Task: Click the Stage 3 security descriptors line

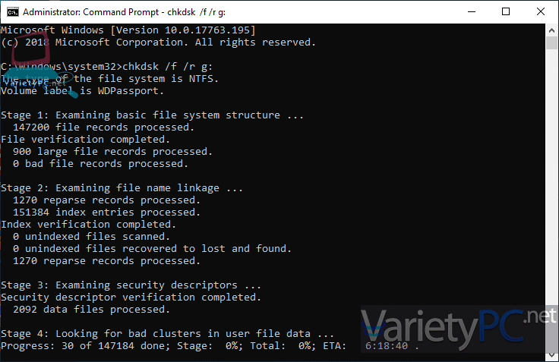Action: click(131, 285)
